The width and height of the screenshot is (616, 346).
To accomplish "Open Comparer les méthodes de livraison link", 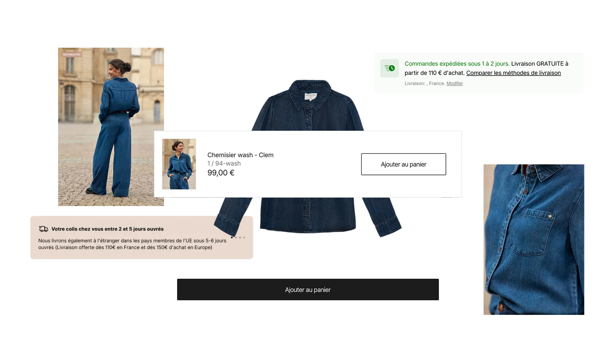I will (x=514, y=73).
